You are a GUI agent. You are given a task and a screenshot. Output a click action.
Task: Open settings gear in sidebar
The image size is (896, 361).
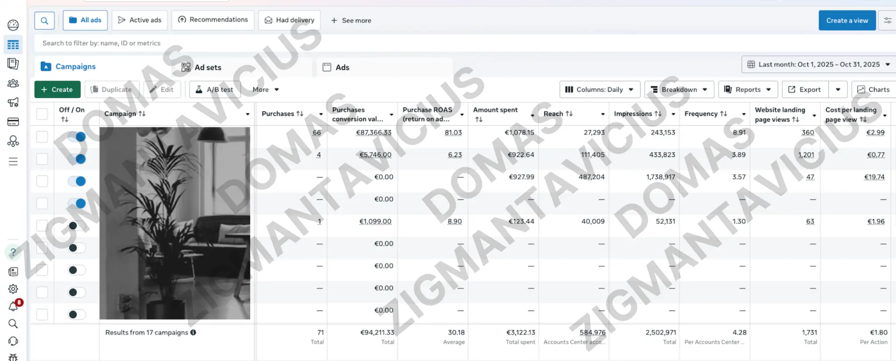[13, 289]
